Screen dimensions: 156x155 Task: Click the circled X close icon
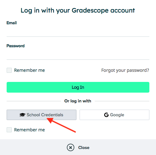click(x=70, y=147)
